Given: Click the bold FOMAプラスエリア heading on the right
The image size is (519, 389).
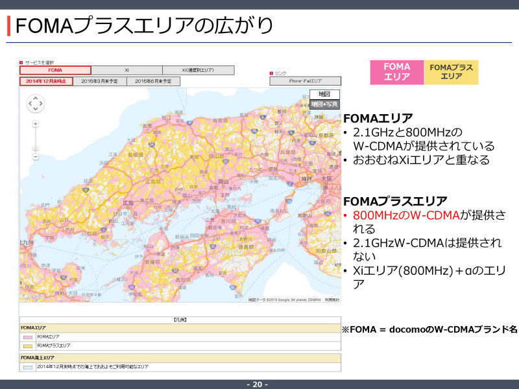Looking at the screenshot, I should pyautogui.click(x=395, y=201).
